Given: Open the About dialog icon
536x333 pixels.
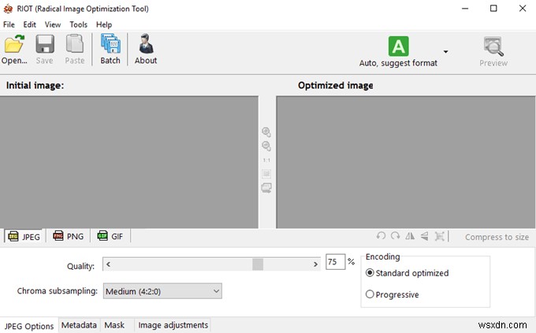Looking at the screenshot, I should (146, 43).
